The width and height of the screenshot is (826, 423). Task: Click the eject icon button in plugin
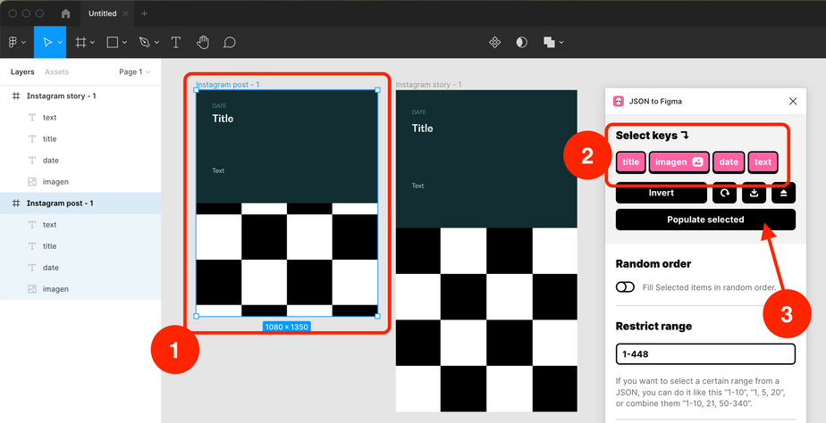point(783,193)
